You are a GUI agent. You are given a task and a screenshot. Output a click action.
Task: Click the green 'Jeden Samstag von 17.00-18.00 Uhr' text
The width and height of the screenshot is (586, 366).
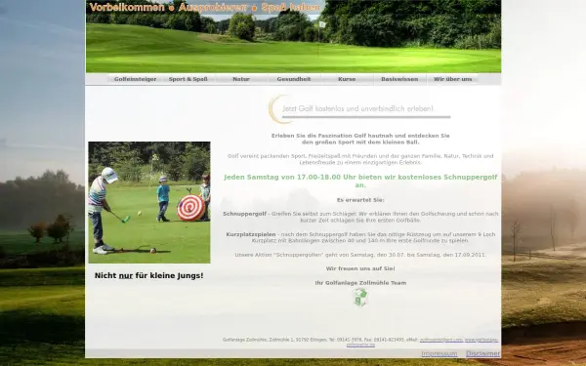(360, 181)
